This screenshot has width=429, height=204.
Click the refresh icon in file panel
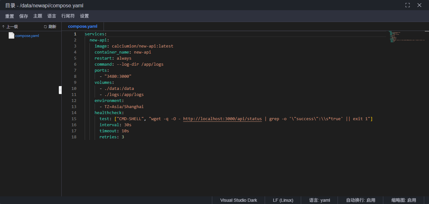coord(45,27)
